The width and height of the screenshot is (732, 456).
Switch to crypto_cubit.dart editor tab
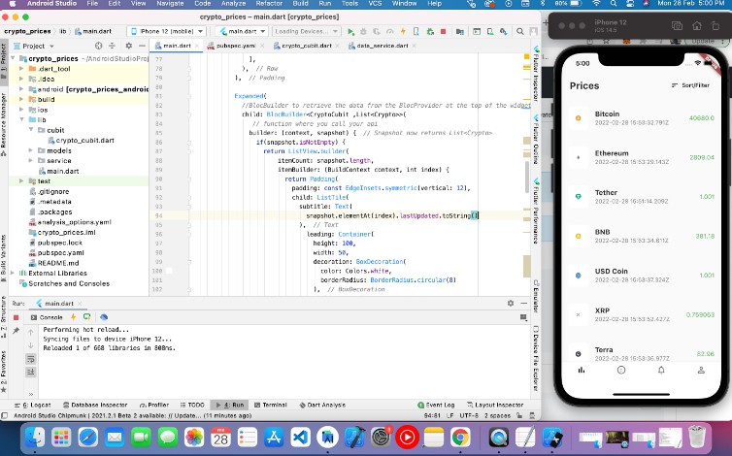(x=307, y=46)
